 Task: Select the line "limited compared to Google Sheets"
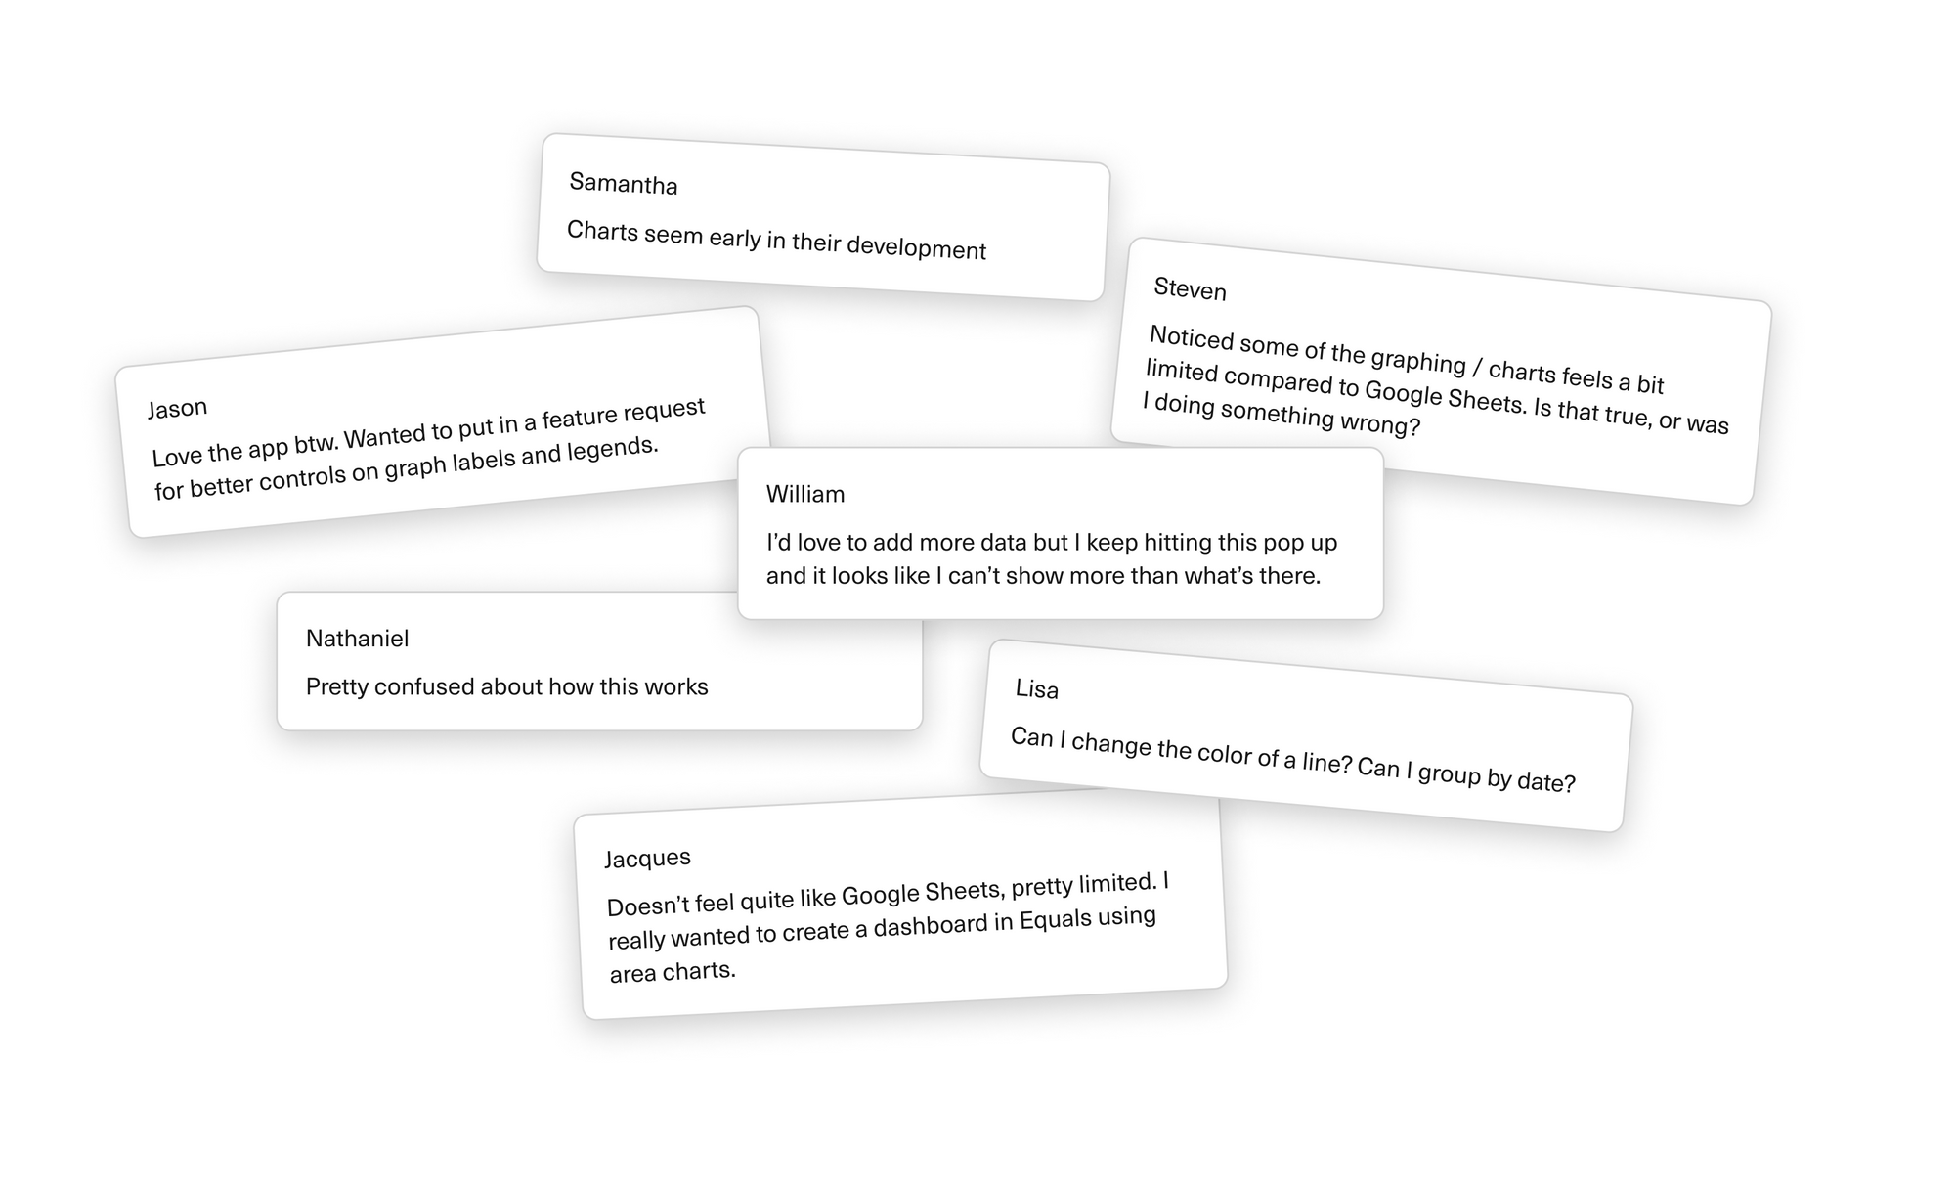click(x=1437, y=396)
